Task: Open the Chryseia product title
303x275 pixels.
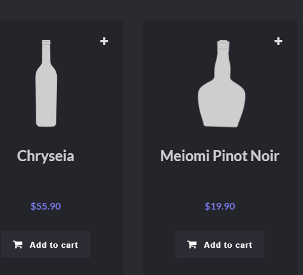Action: tap(45, 156)
